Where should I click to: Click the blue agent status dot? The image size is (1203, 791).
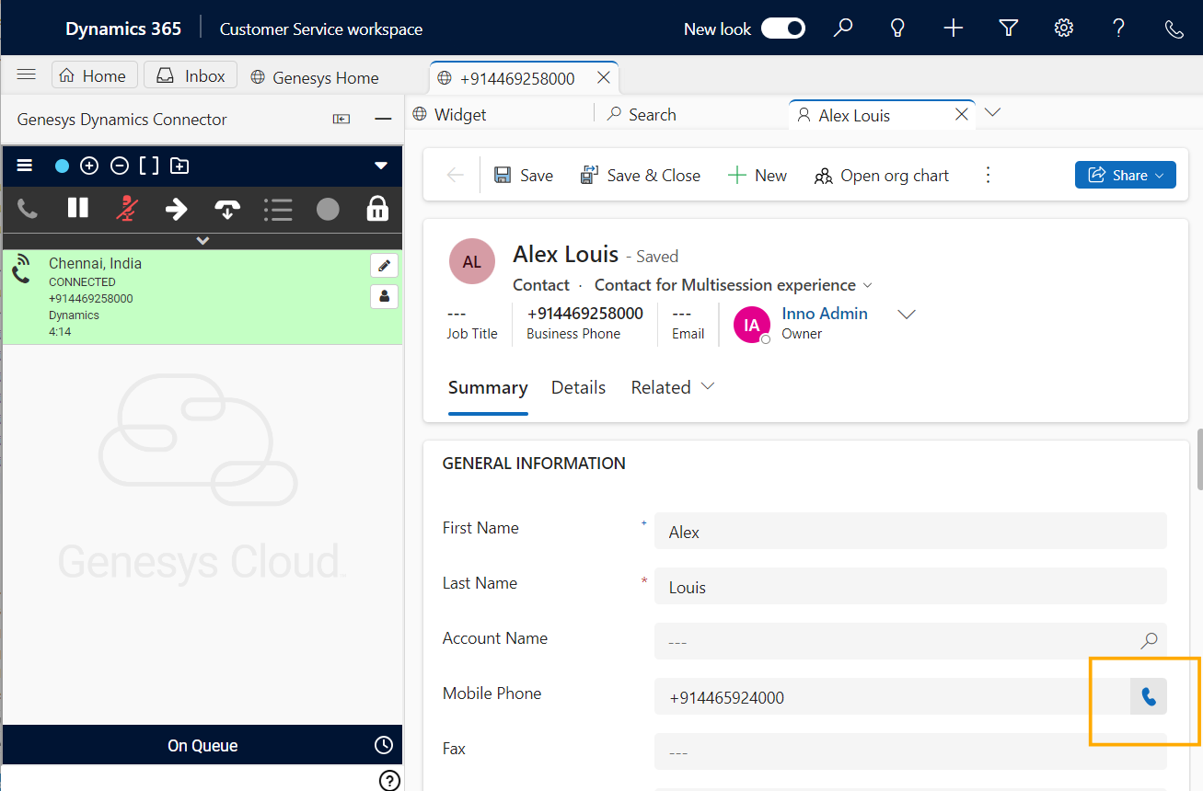(62, 166)
